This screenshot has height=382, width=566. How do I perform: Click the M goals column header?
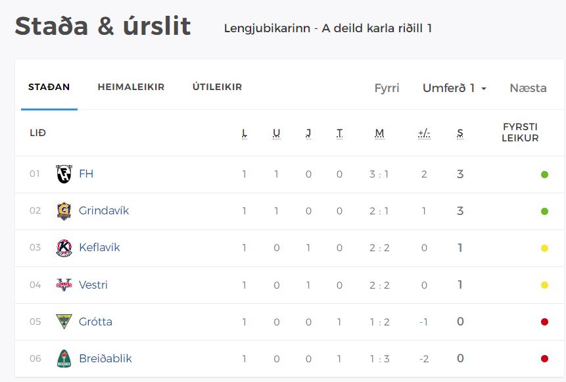(x=379, y=133)
